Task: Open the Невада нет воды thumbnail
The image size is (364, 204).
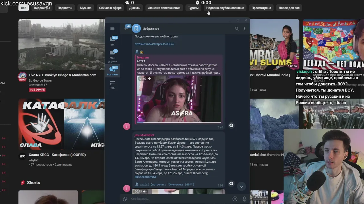Action: pos(333,44)
